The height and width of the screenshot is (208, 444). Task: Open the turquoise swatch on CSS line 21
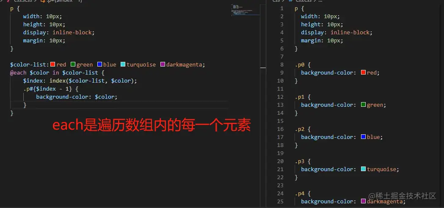point(364,169)
